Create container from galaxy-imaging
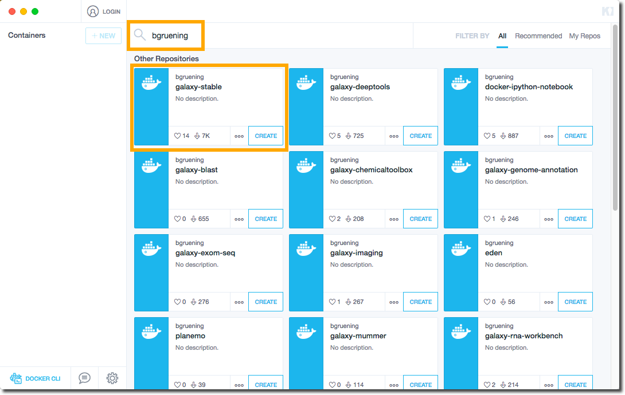Viewport: 625px width, 395px height. pyautogui.click(x=420, y=302)
